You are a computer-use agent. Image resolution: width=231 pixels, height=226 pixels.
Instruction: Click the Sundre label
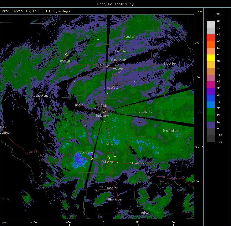[x=78, y=105]
